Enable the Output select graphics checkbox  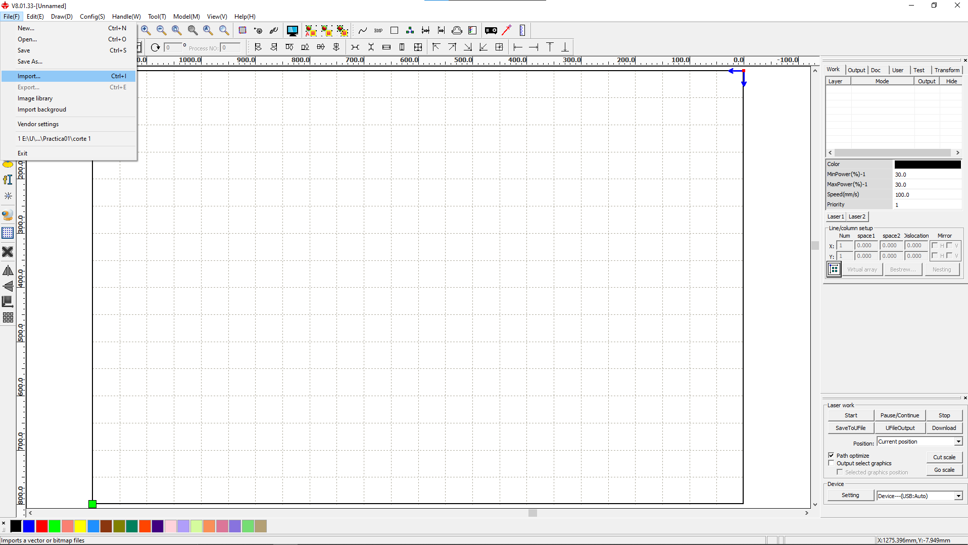pos(831,463)
